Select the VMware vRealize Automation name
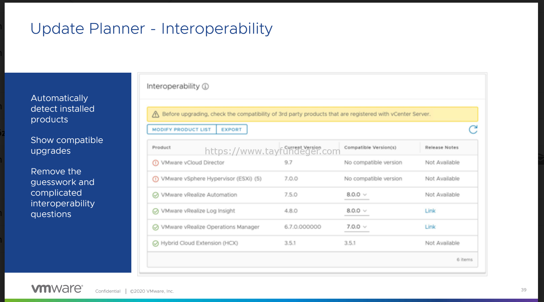The height and width of the screenshot is (302, 544). [199, 195]
